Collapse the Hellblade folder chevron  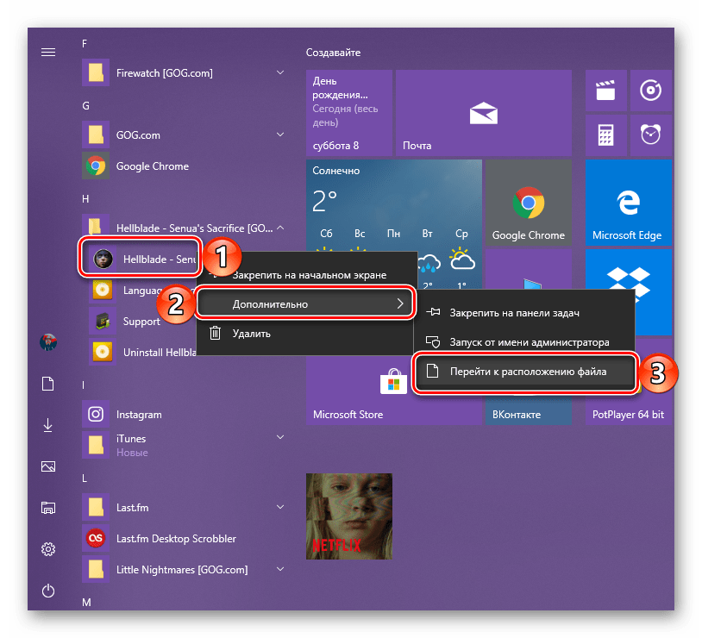[x=279, y=228]
